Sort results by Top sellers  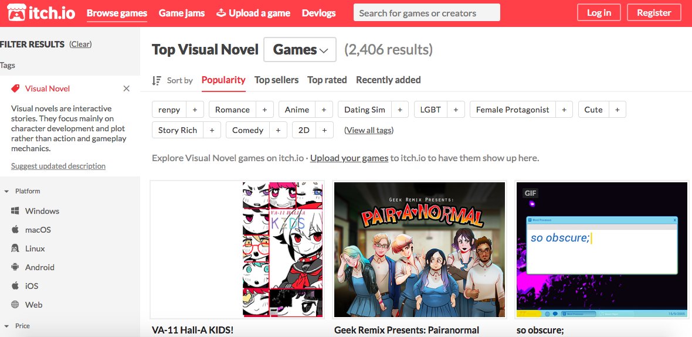(276, 80)
